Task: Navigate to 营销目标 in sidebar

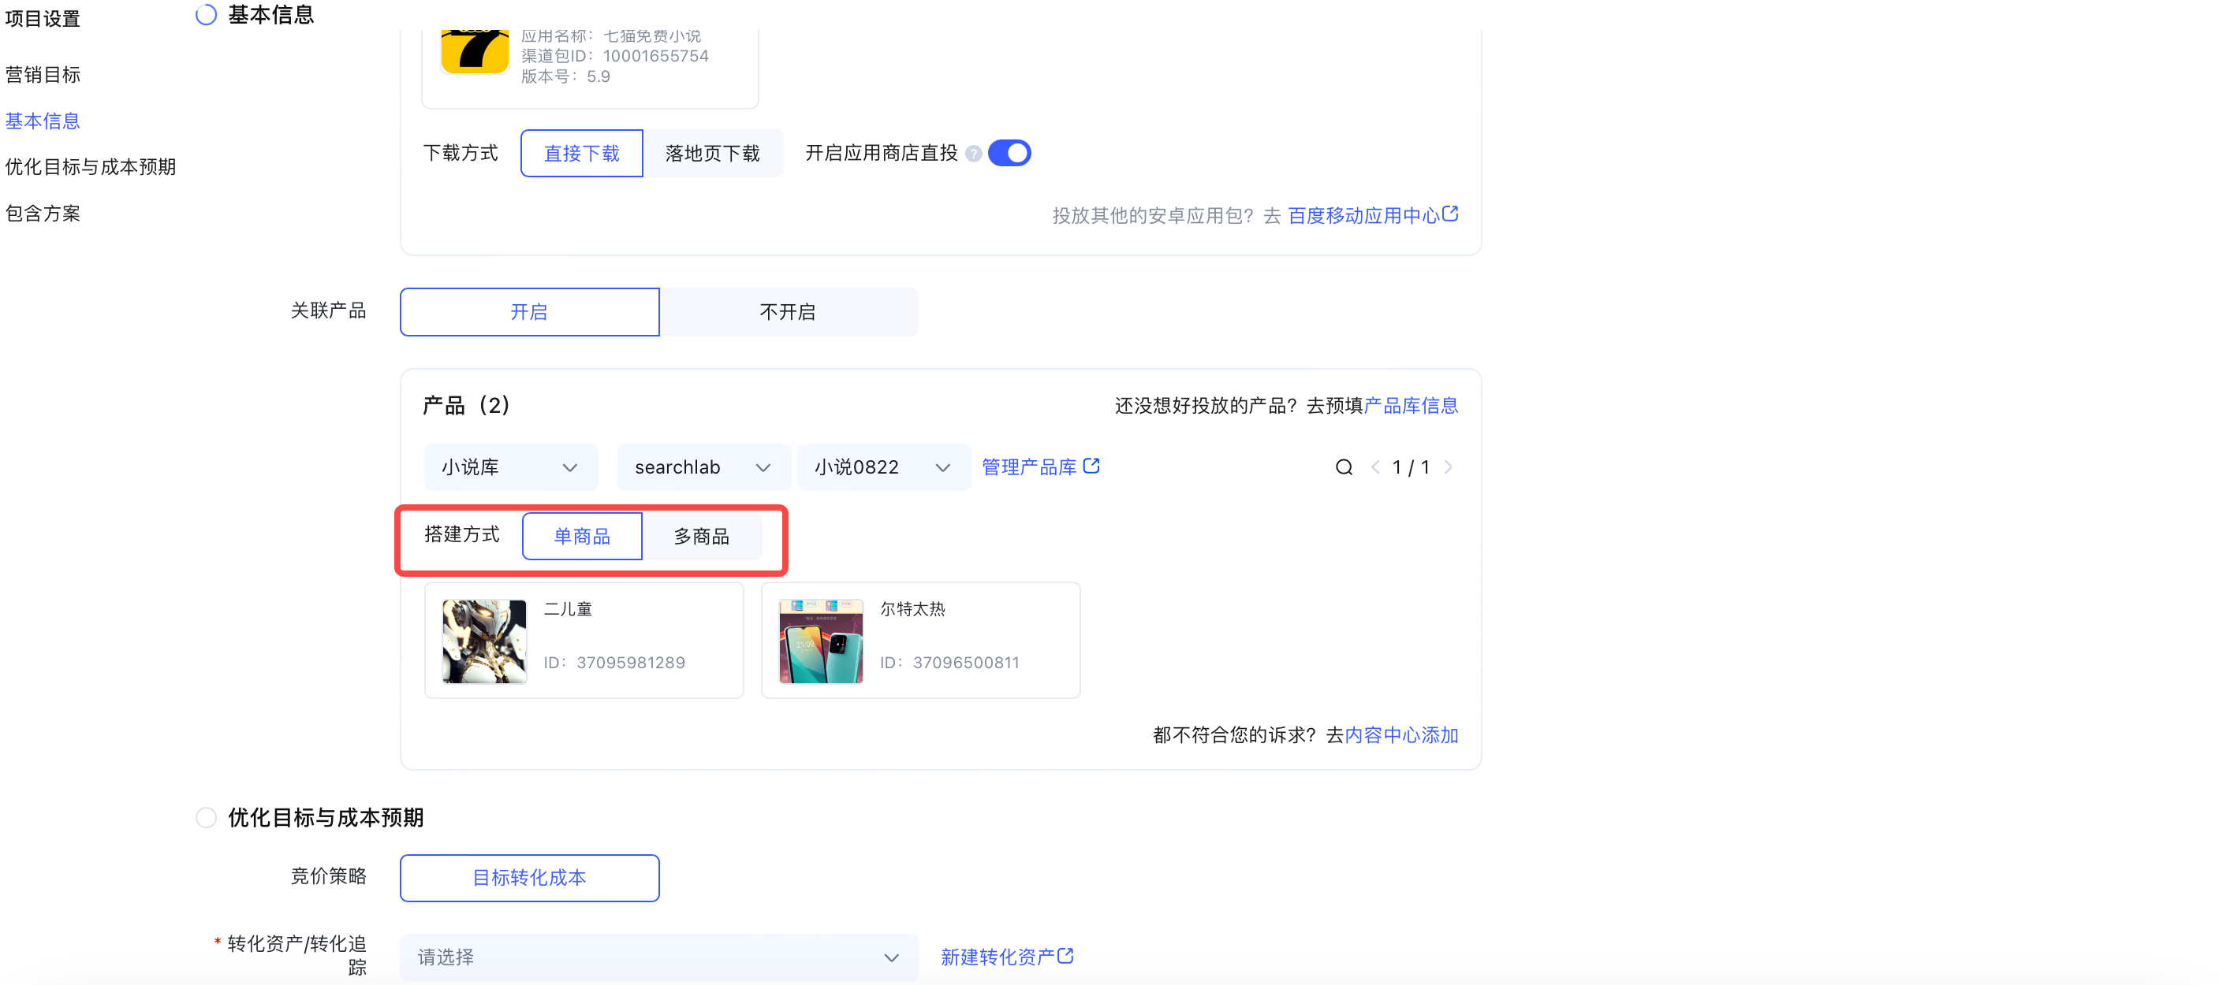Action: [x=43, y=75]
